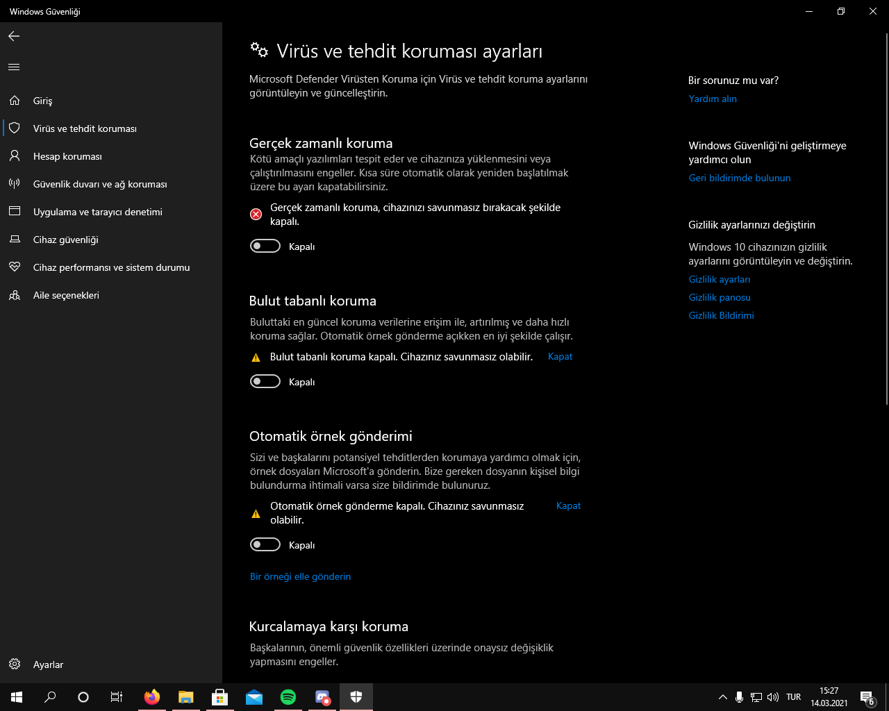889x711 pixels.
Task: Open Gizlilik panosu link
Action: pos(720,297)
